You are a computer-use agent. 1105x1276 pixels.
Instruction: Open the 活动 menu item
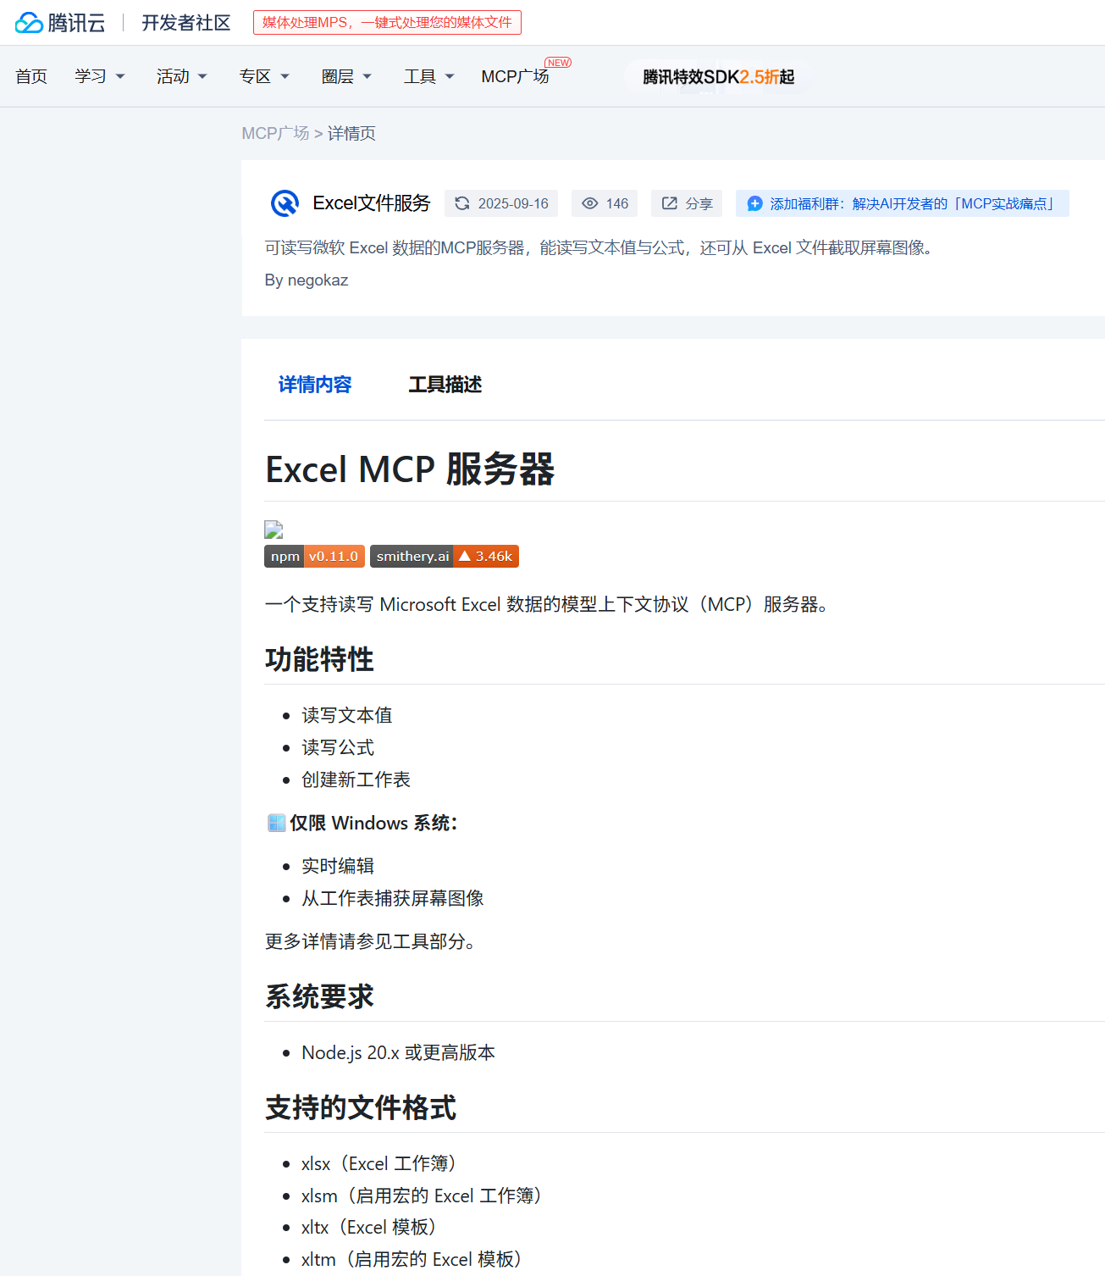pyautogui.click(x=181, y=76)
